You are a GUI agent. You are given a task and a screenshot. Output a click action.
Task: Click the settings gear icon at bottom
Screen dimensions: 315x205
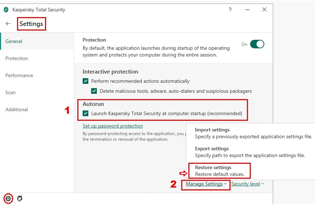pos(9,199)
